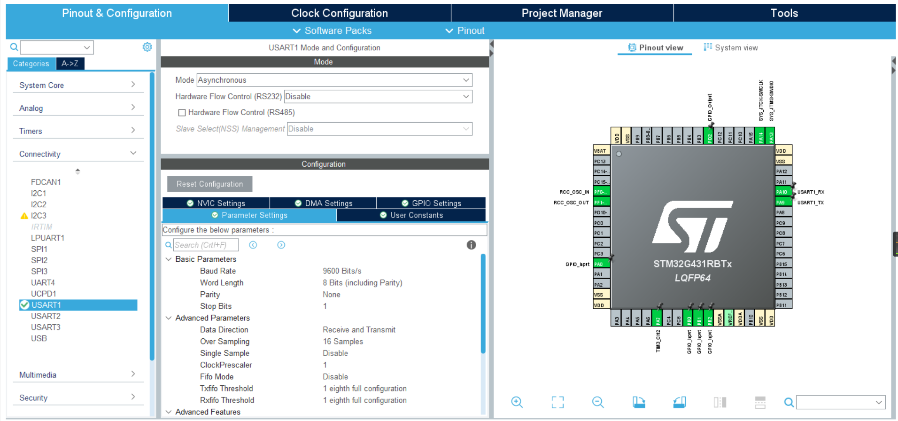Collapse the Advanced Parameters group

(169, 318)
